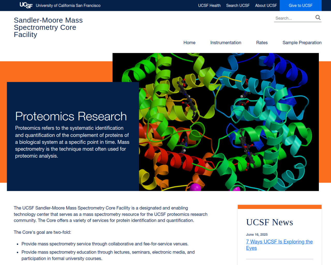Open the About UCSF link
Image resolution: width=331 pixels, height=265 pixels.
(x=266, y=5)
